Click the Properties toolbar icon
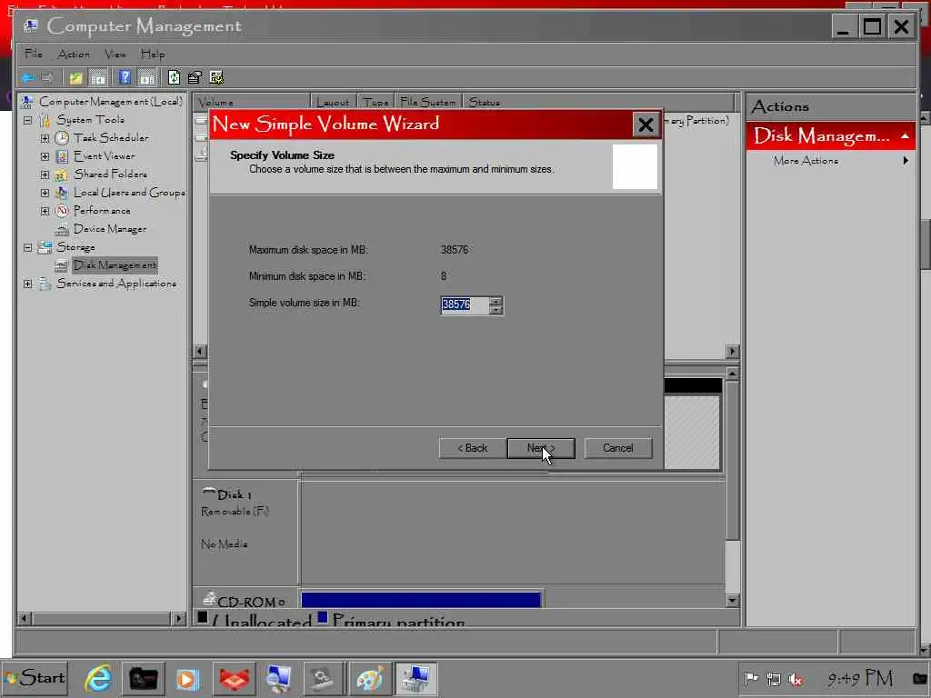 click(195, 77)
